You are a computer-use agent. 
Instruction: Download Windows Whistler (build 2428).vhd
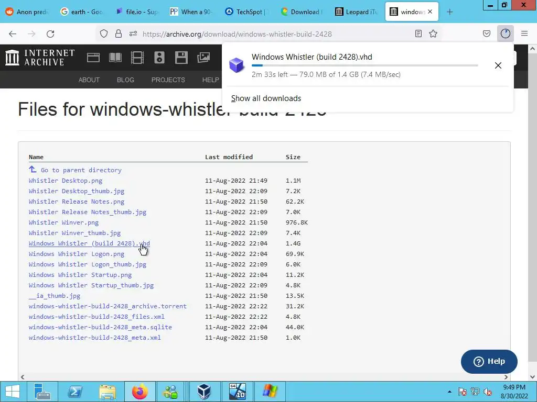(x=89, y=243)
